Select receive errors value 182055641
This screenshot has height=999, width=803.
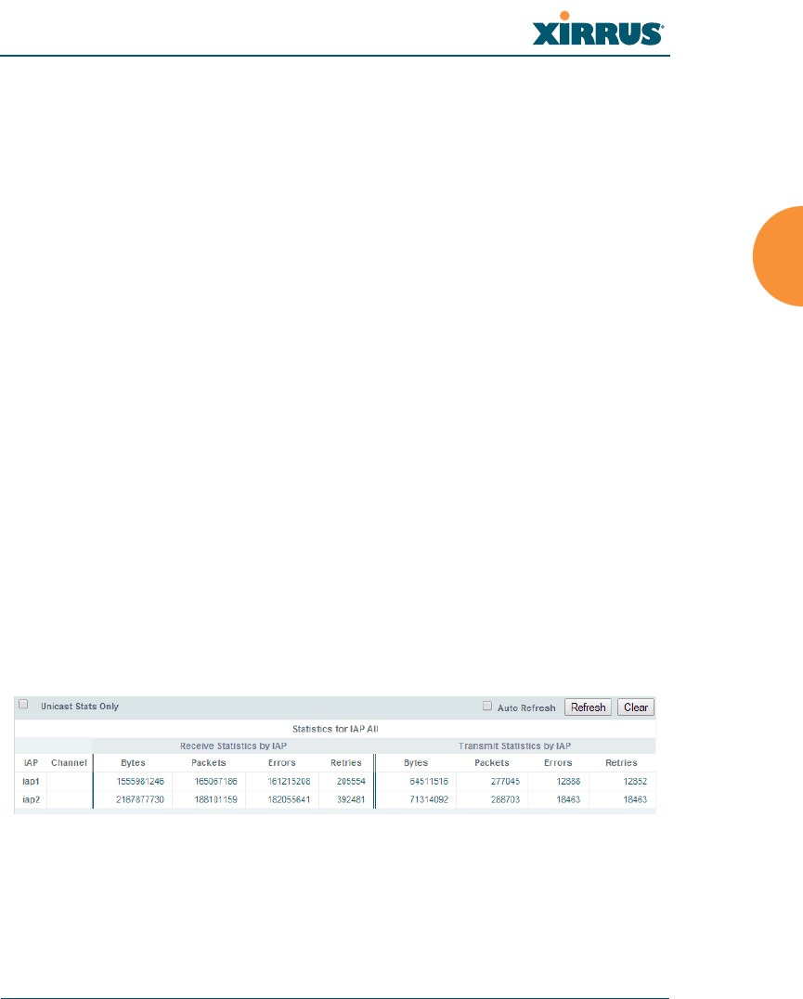[289, 799]
